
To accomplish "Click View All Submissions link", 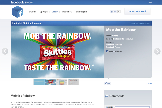I will pyautogui.click(x=141, y=23).
